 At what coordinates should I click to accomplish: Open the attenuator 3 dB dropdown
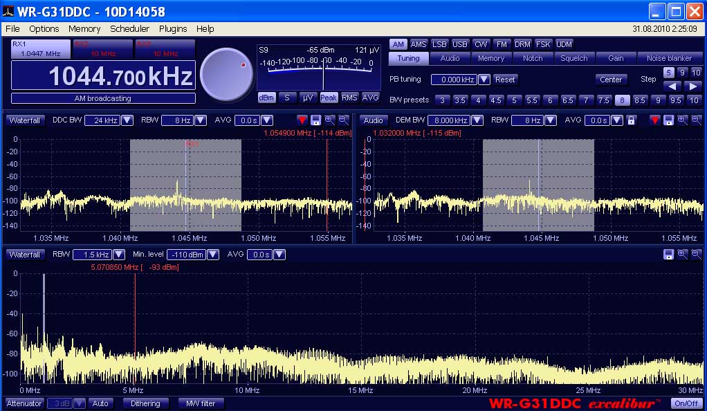[x=80, y=403]
